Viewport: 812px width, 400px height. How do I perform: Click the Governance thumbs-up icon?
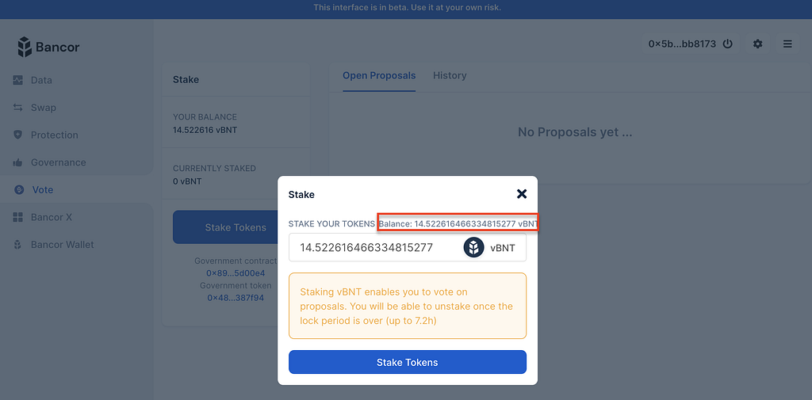pyautogui.click(x=18, y=162)
